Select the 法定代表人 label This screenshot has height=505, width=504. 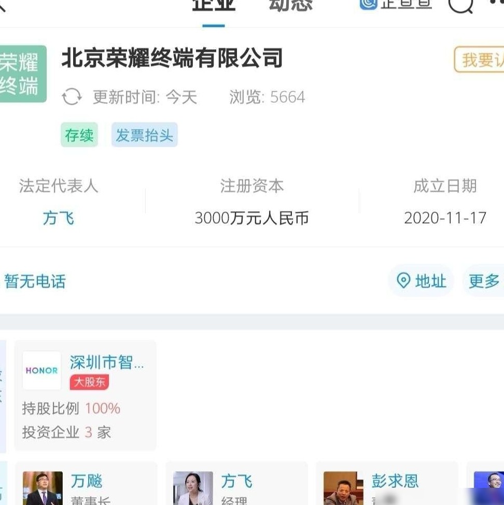58,186
